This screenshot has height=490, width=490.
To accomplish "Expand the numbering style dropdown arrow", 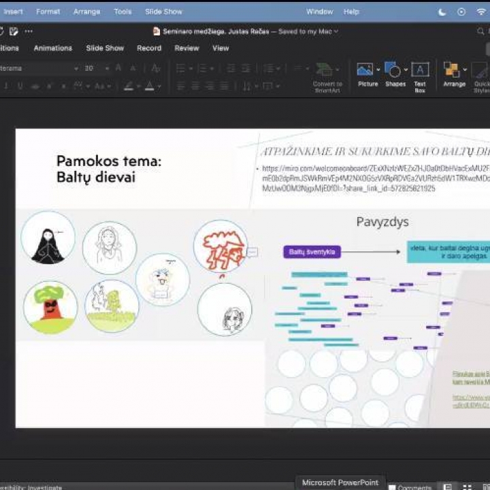I will pyautogui.click(x=212, y=69).
